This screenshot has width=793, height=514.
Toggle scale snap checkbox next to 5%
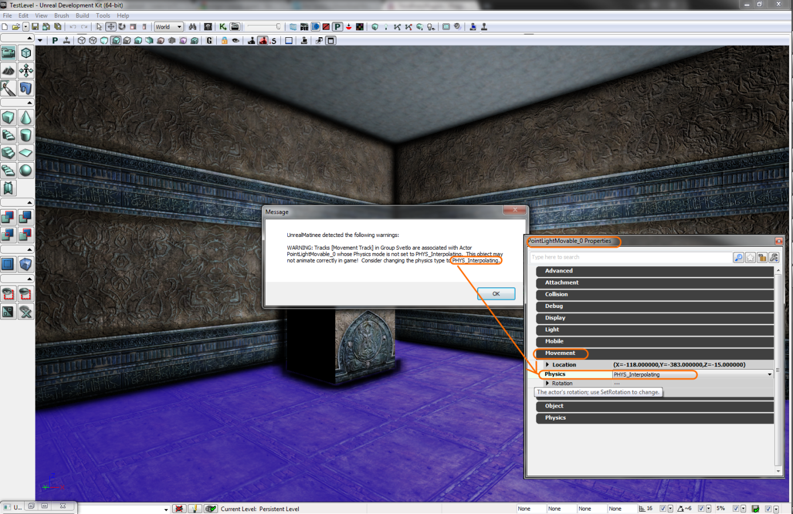[736, 508]
